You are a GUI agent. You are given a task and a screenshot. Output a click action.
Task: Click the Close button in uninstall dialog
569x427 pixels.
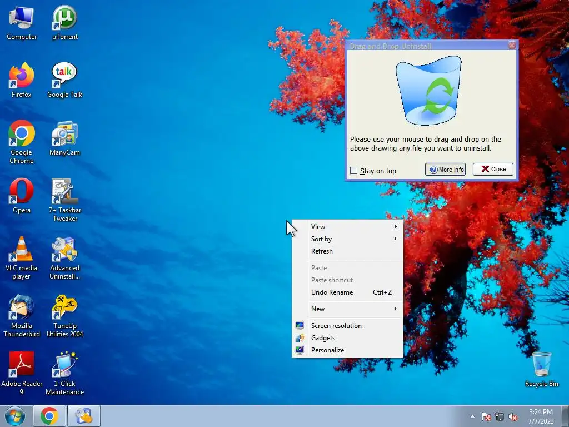click(493, 169)
